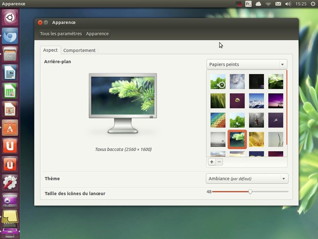This screenshot has height=239, width=318.
Task: Close the Apparence window
Action: (40, 22)
